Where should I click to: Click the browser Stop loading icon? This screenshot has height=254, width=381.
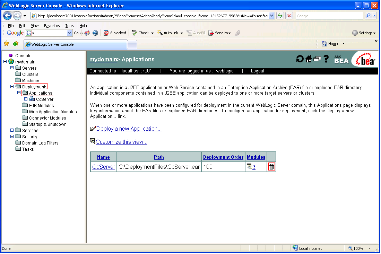(x=289, y=16)
